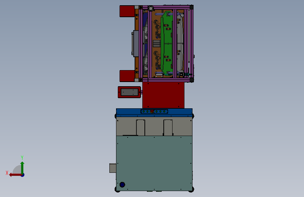Click the green Y axis arrow of the triad

click(x=22, y=168)
